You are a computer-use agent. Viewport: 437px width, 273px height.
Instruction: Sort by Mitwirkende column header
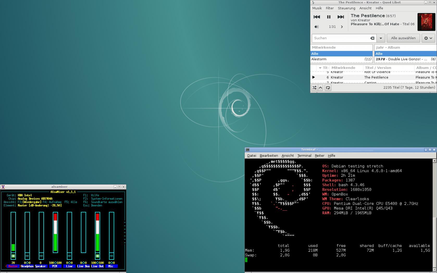click(346, 68)
